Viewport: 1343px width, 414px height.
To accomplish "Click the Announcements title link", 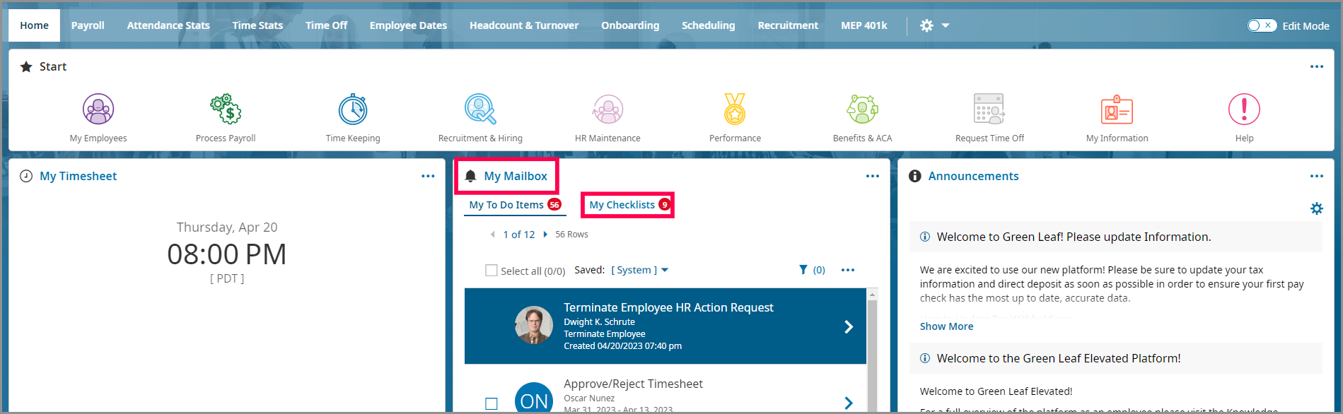I will tap(973, 176).
